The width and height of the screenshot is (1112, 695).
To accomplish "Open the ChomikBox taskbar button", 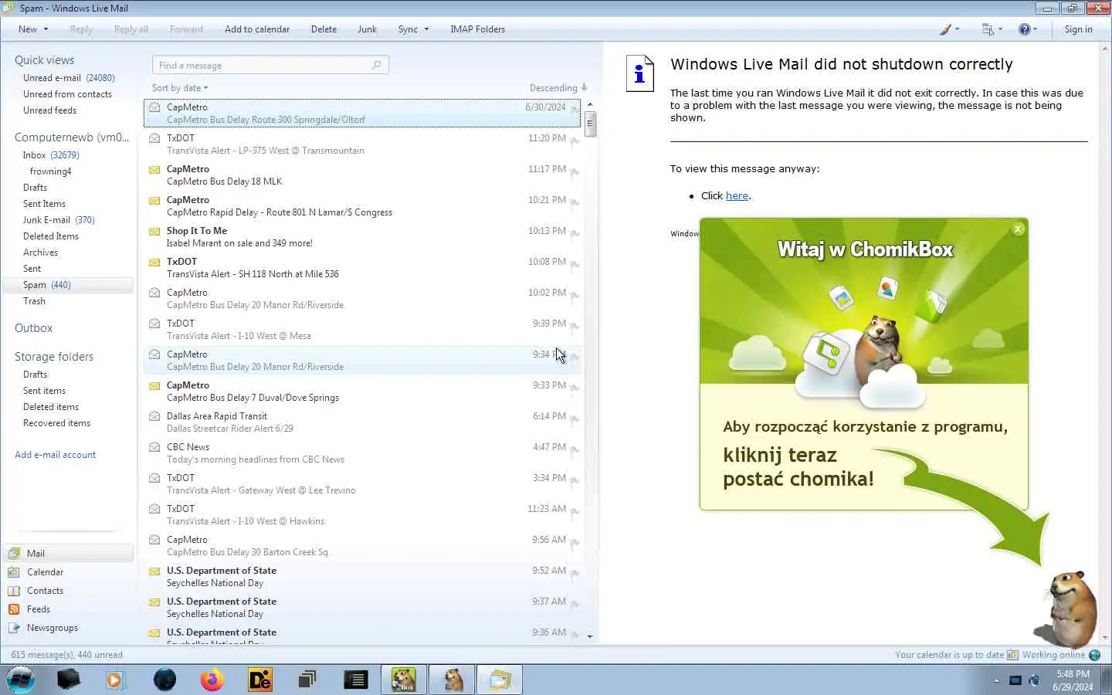I will click(403, 680).
